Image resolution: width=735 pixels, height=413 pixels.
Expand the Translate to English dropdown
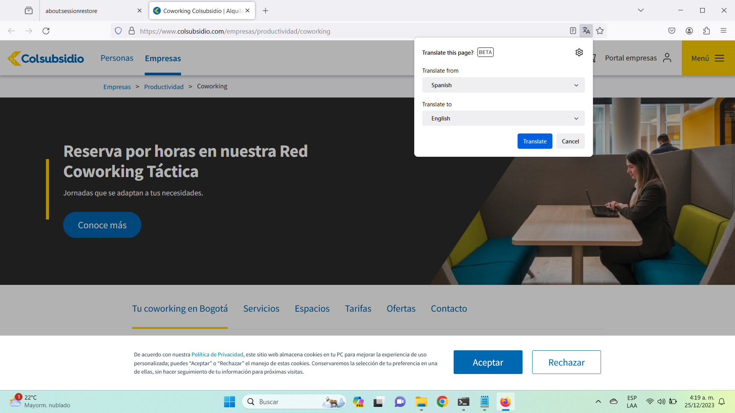click(503, 119)
